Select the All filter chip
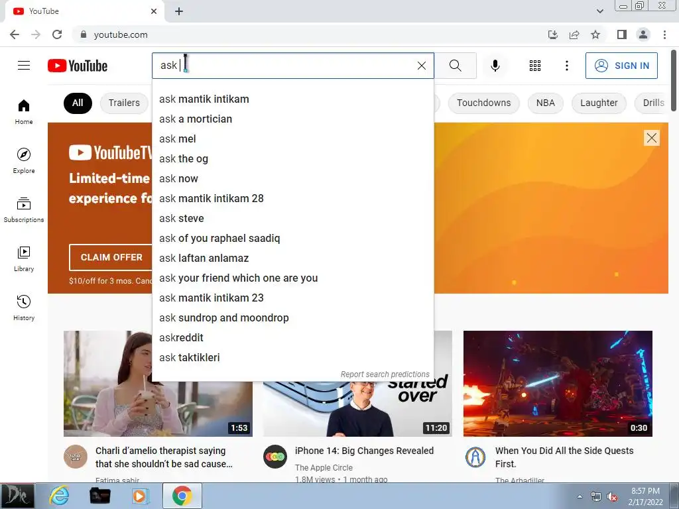The height and width of the screenshot is (509, 679). [x=78, y=103]
